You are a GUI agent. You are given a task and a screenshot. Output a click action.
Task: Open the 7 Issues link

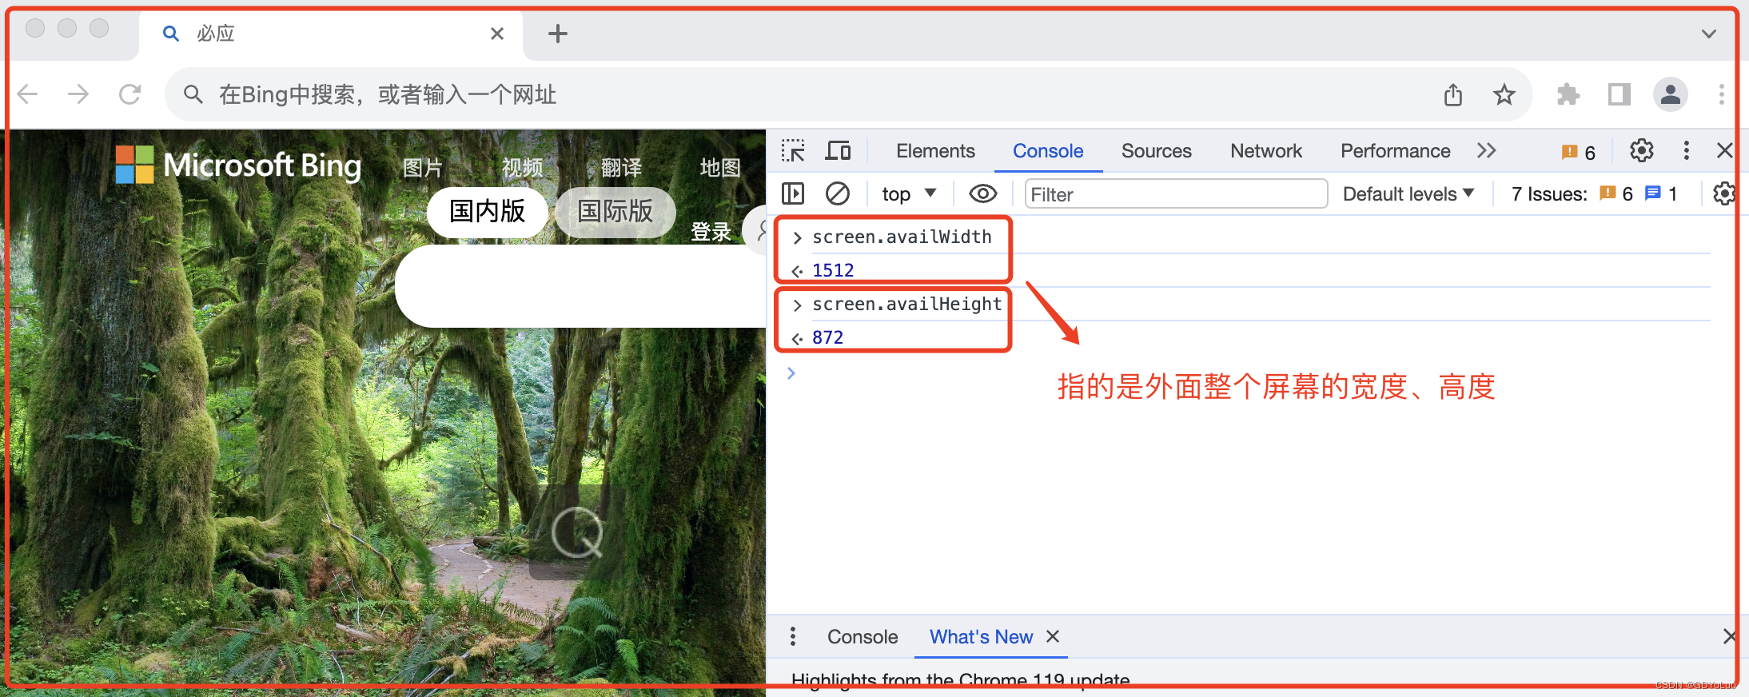coord(1594,193)
